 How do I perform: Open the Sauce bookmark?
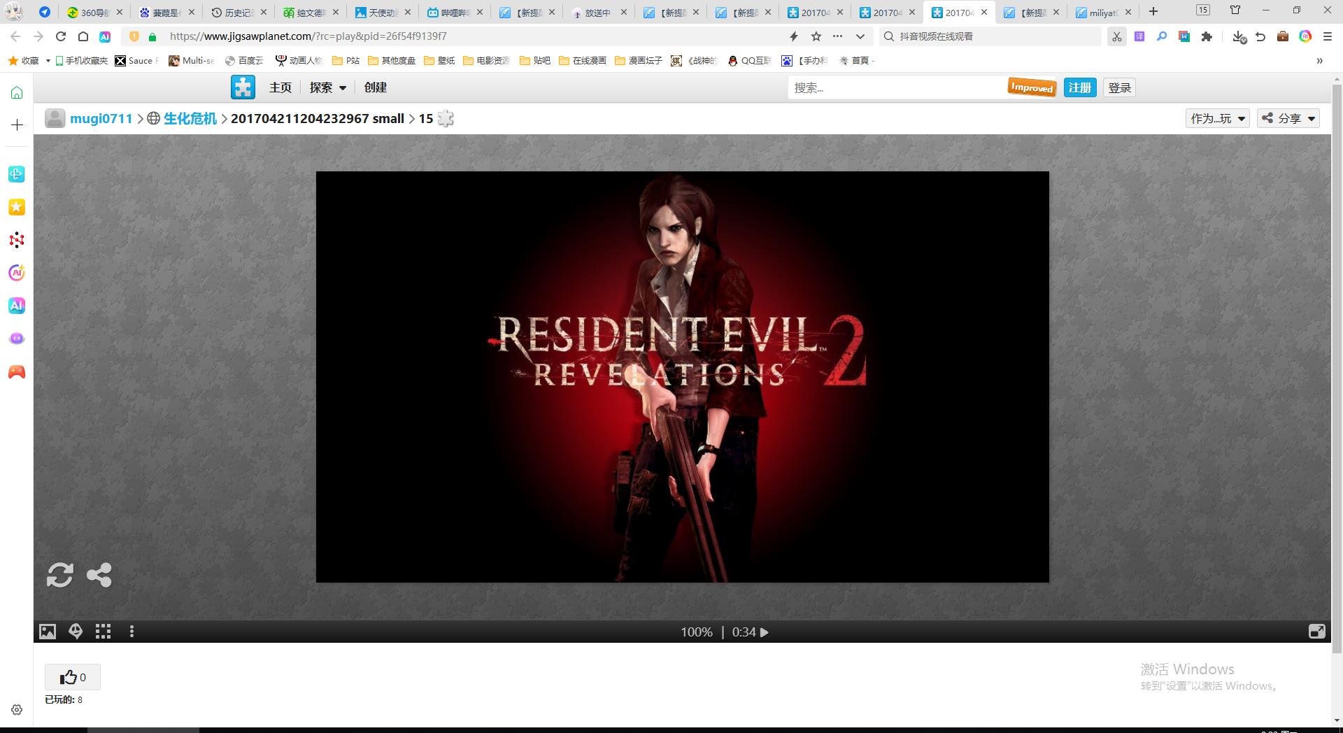[x=137, y=61]
